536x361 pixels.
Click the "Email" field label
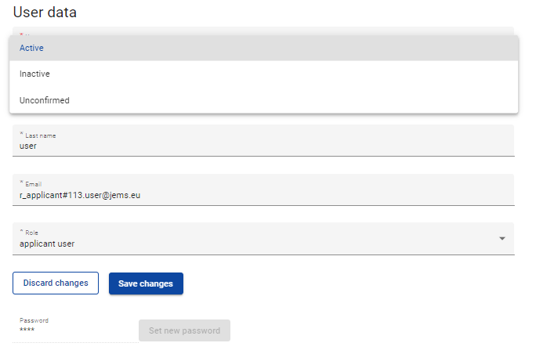(34, 184)
